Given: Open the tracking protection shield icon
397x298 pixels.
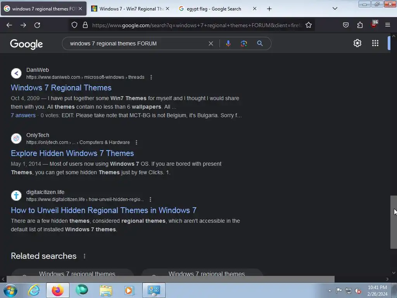Looking at the screenshot, I should pos(74,25).
